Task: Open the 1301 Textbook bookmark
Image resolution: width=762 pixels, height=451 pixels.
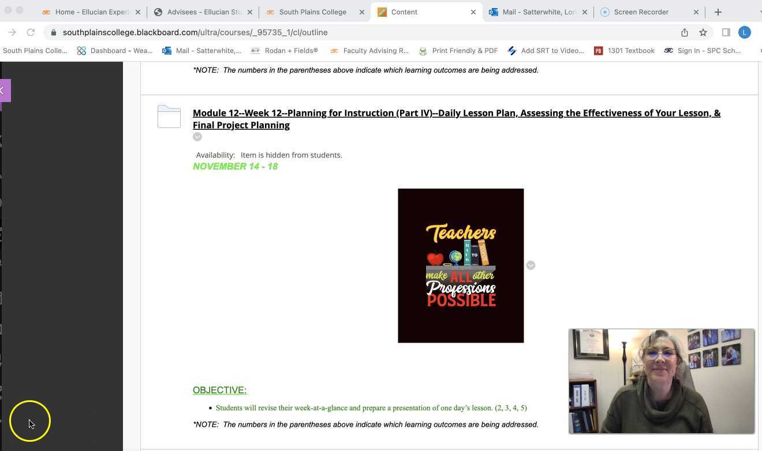Action: pos(624,51)
